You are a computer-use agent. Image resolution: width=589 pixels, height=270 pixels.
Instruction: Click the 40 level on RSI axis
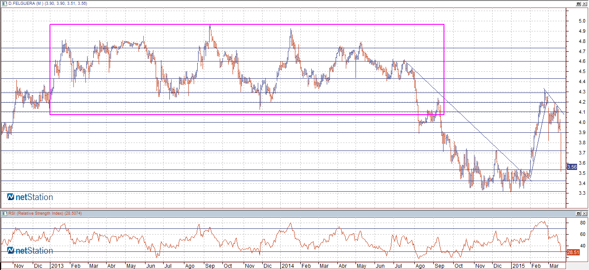570,246
